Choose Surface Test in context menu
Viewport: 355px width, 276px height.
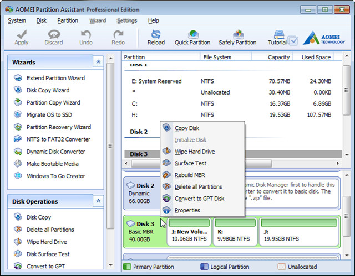pos(202,163)
